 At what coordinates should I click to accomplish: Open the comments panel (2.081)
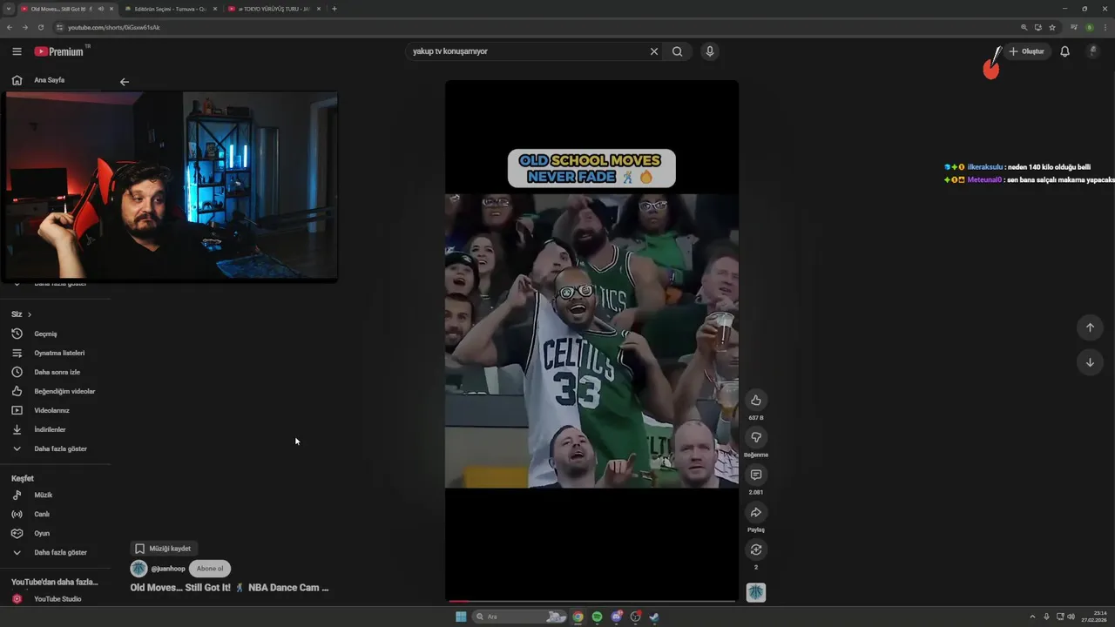(756, 475)
